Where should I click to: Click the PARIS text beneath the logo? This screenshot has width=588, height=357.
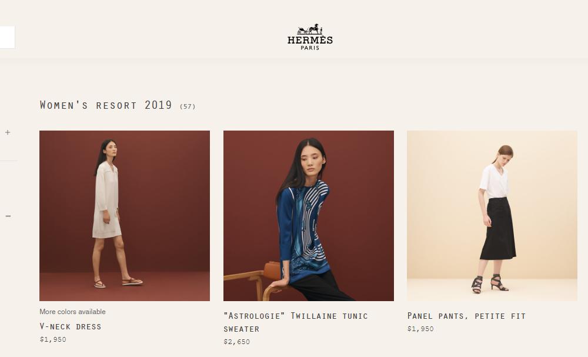click(310, 48)
